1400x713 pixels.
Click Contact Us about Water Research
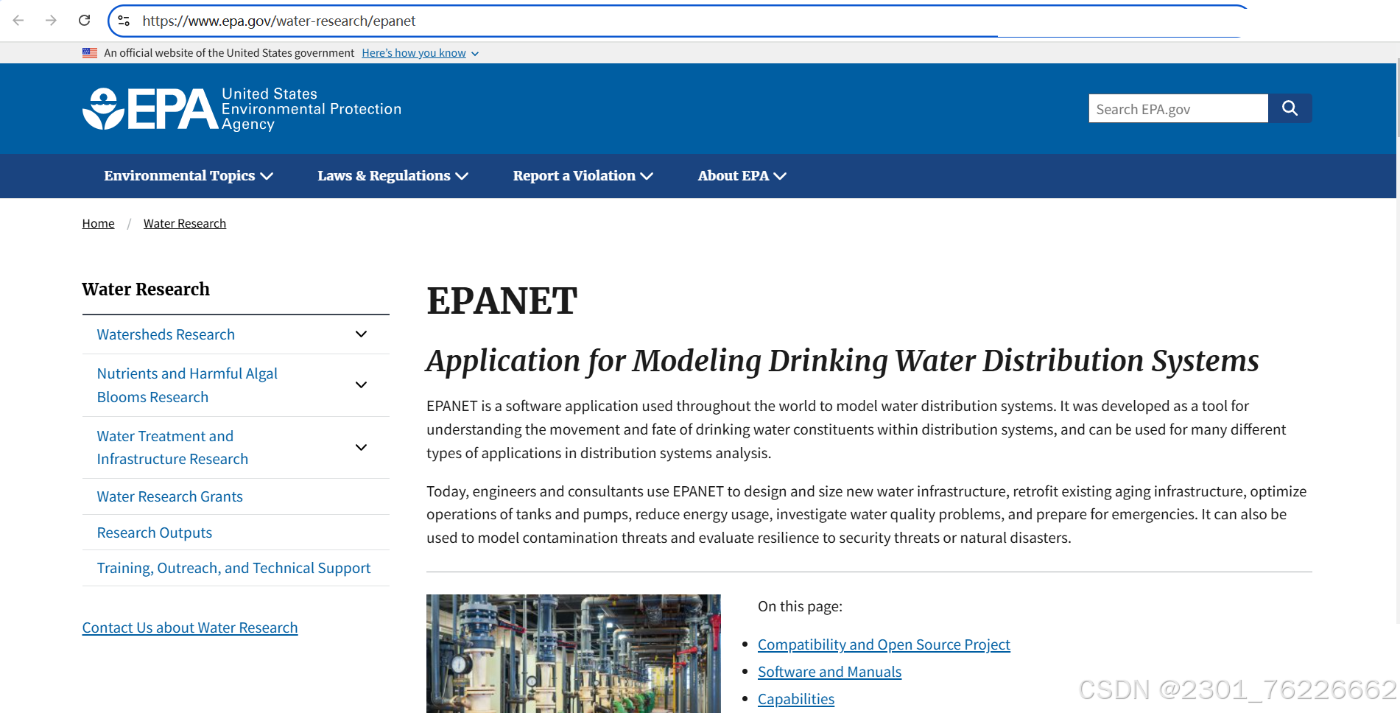tap(190, 628)
